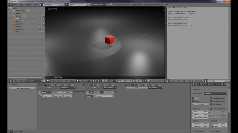Click the Plane mesh icon in outliner
This screenshot has height=133, width=238.
pyautogui.click(x=14, y=32)
